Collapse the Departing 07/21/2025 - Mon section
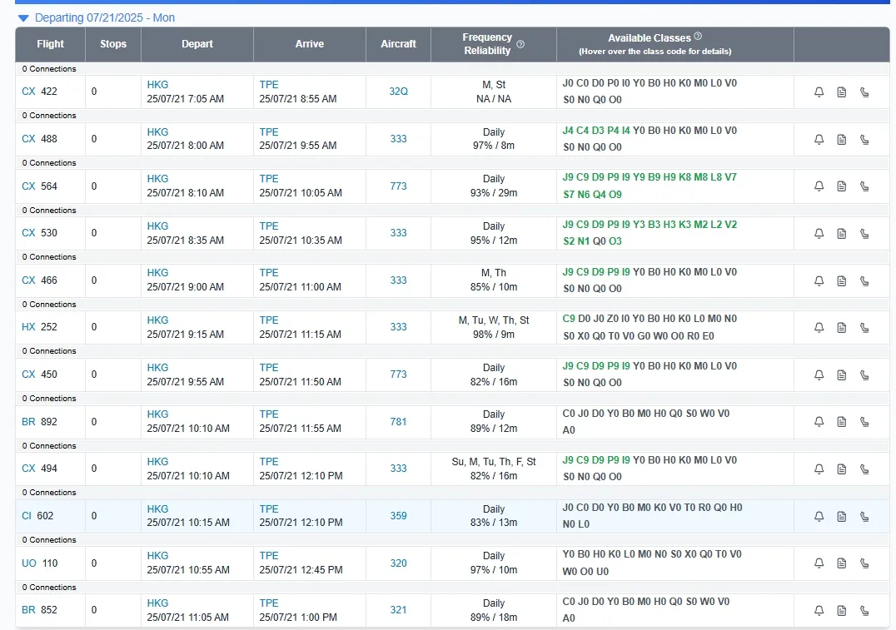 23,18
